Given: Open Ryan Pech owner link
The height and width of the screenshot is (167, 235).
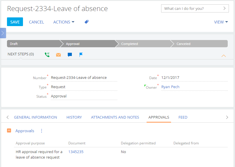Looking at the screenshot, I should [170, 87].
